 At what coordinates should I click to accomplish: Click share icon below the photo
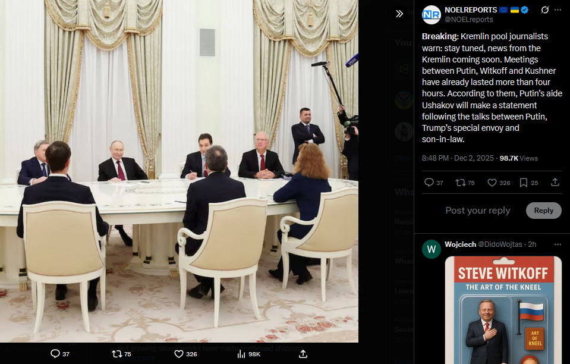point(303,354)
